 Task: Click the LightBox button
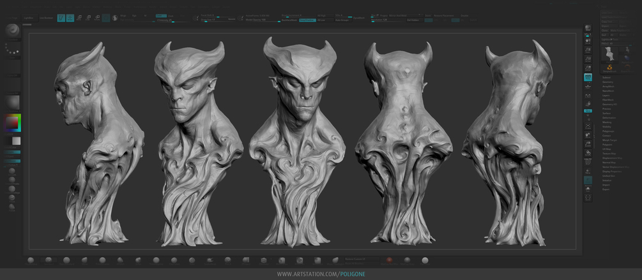tap(29, 18)
